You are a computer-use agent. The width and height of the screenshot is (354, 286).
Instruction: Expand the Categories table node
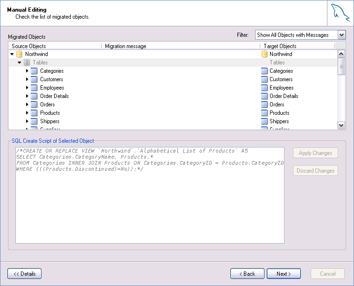pos(27,71)
